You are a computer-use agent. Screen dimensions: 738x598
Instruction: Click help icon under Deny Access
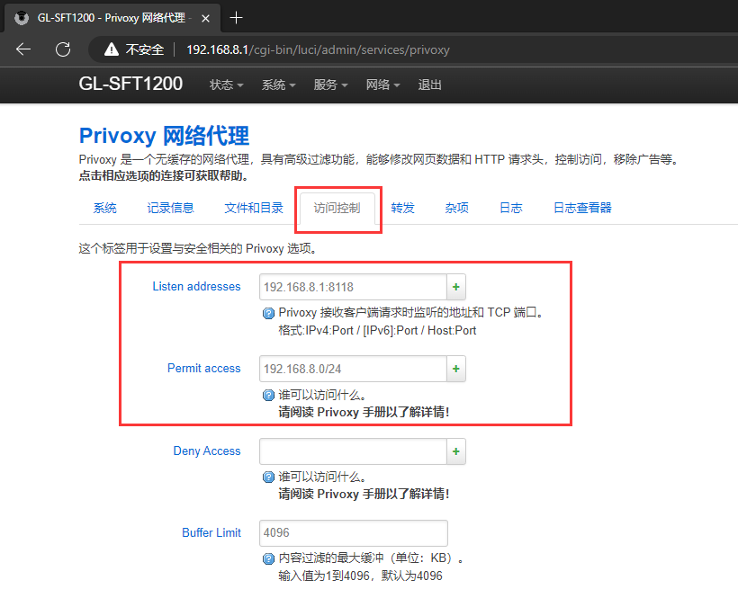268,478
